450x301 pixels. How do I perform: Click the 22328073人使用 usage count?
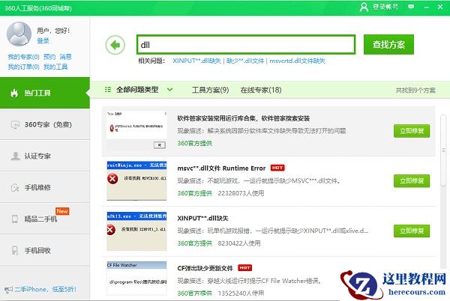click(x=241, y=193)
